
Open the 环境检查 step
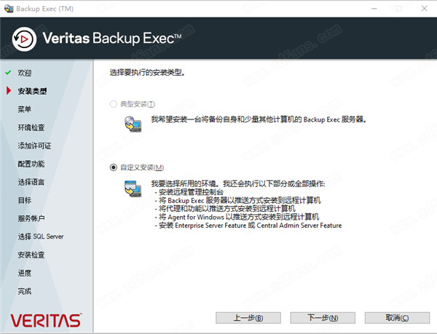point(31,127)
